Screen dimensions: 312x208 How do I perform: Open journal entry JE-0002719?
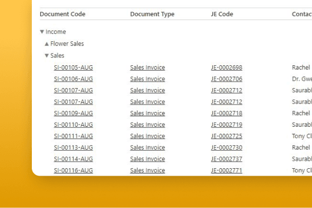tap(227, 125)
